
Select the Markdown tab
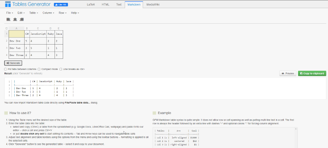coord(134,4)
